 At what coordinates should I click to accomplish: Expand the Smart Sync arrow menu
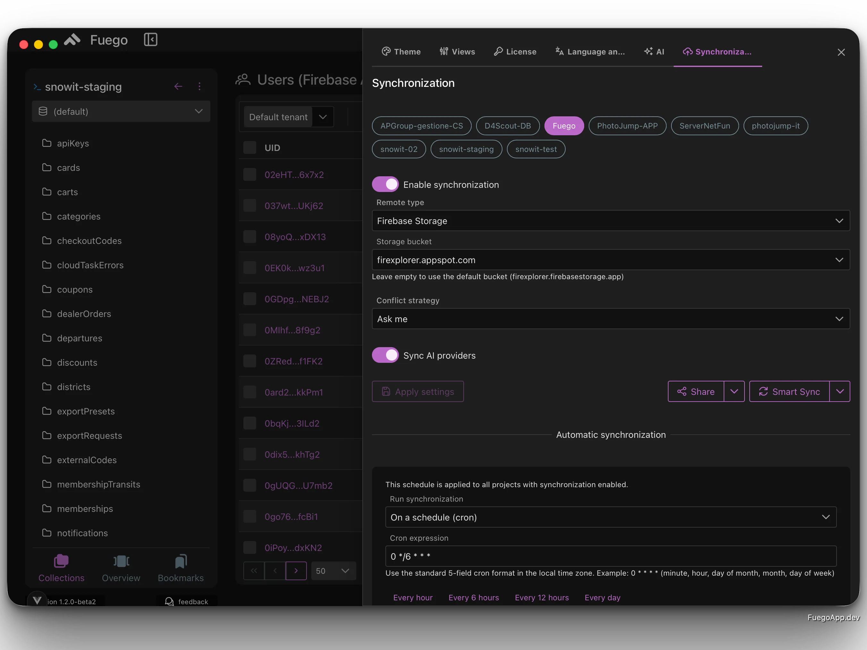pos(840,391)
